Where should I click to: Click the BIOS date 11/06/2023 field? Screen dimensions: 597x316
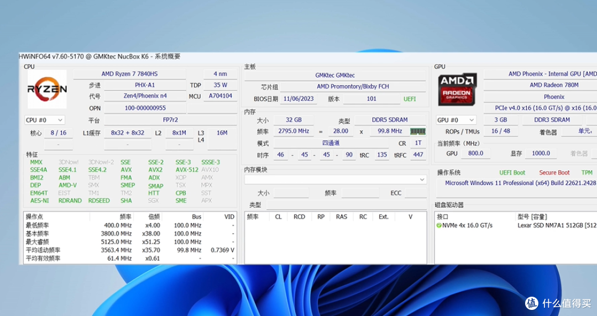click(x=298, y=98)
